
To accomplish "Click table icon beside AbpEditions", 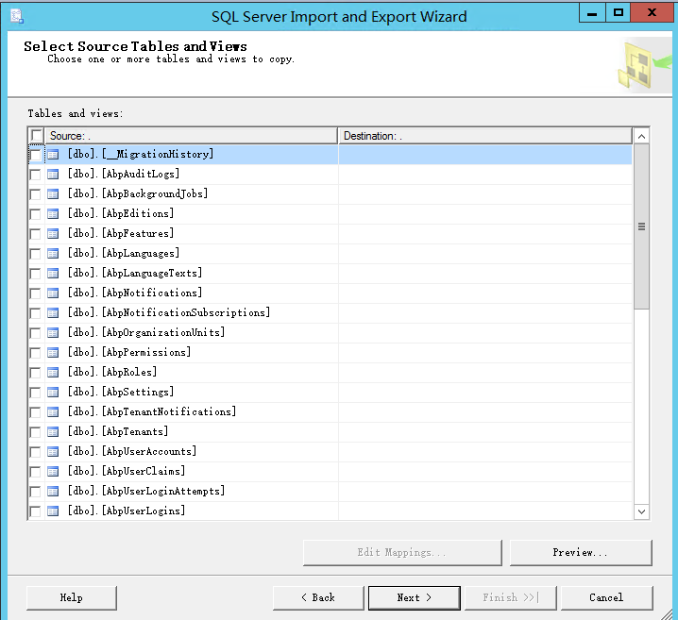I will tap(53, 214).
